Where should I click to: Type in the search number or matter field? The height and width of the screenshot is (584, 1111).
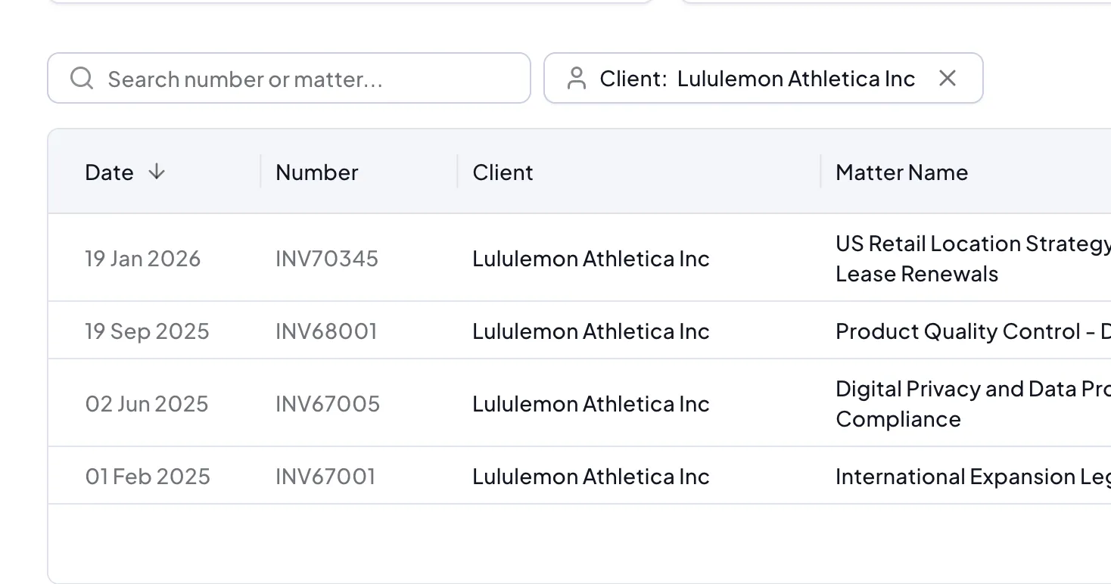pyautogui.click(x=303, y=79)
